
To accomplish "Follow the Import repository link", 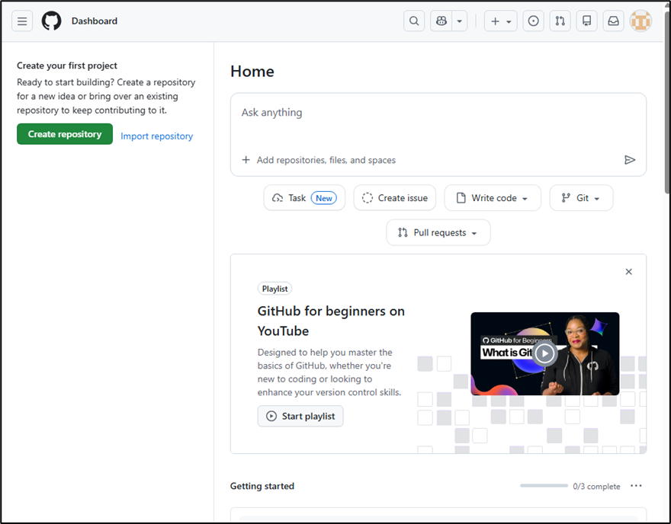I will tap(156, 136).
